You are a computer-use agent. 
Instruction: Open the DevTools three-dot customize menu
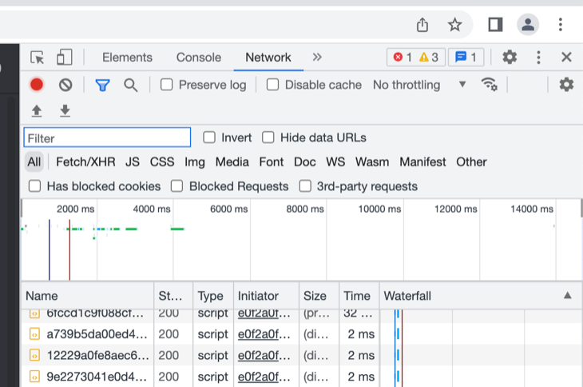click(538, 58)
